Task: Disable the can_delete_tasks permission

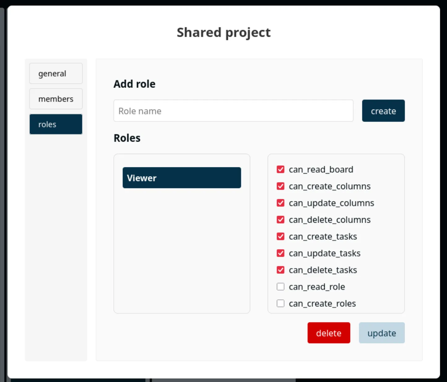Action: click(x=281, y=270)
